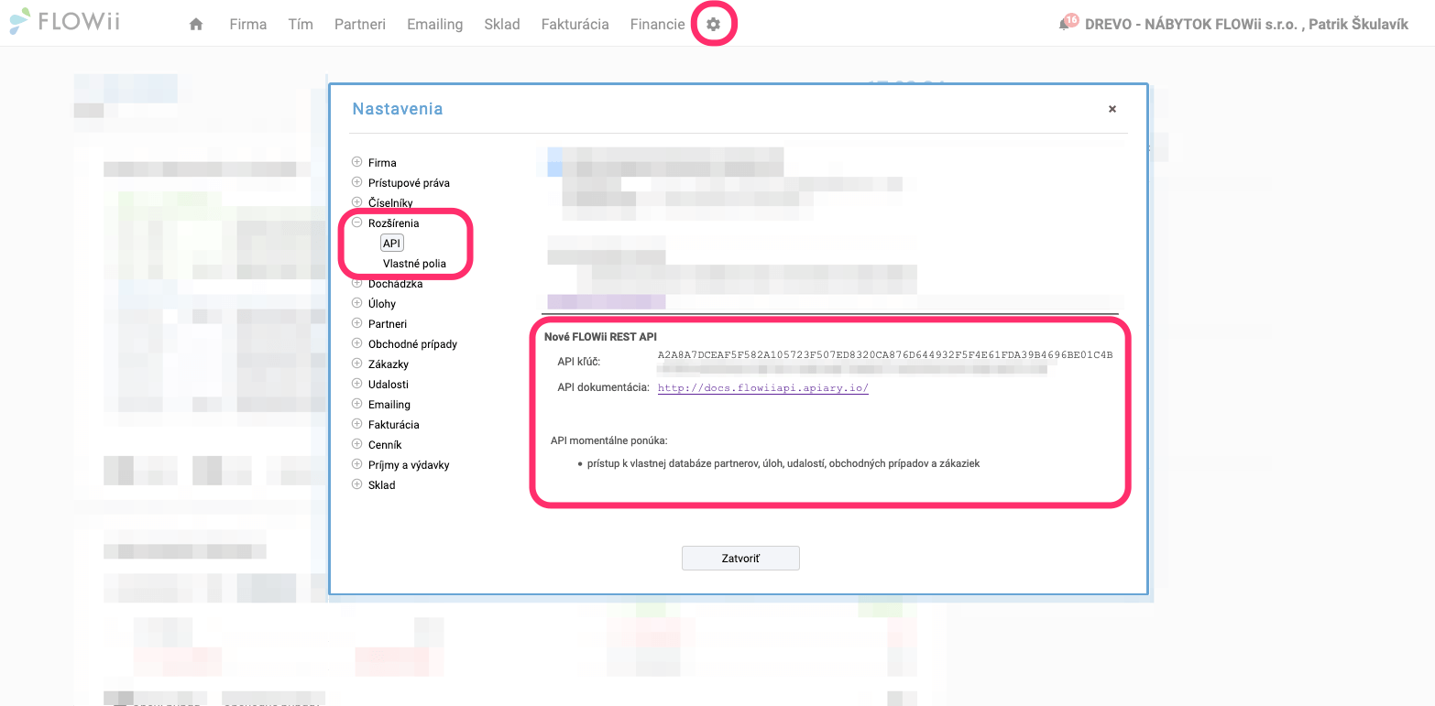Open the Financie top menu

657,25
